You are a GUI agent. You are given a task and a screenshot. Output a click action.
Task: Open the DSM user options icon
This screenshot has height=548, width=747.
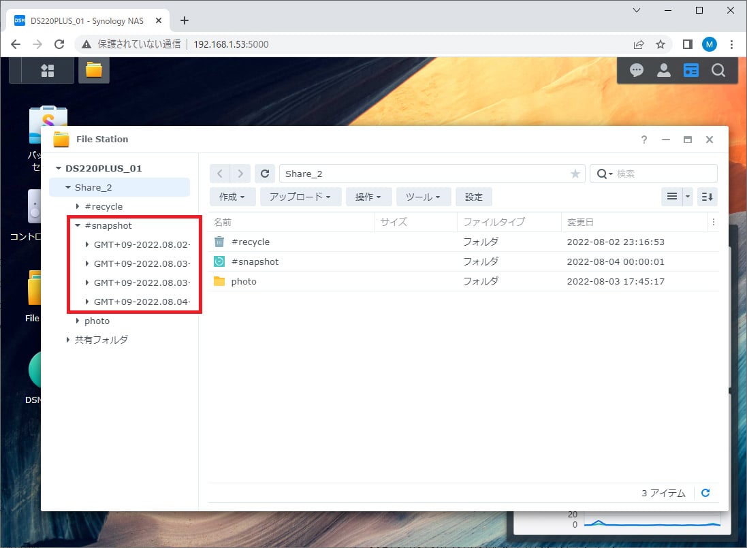pyautogui.click(x=664, y=71)
